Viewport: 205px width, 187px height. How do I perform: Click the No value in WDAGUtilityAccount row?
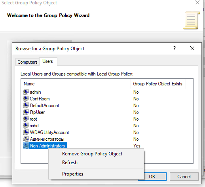point(136,132)
